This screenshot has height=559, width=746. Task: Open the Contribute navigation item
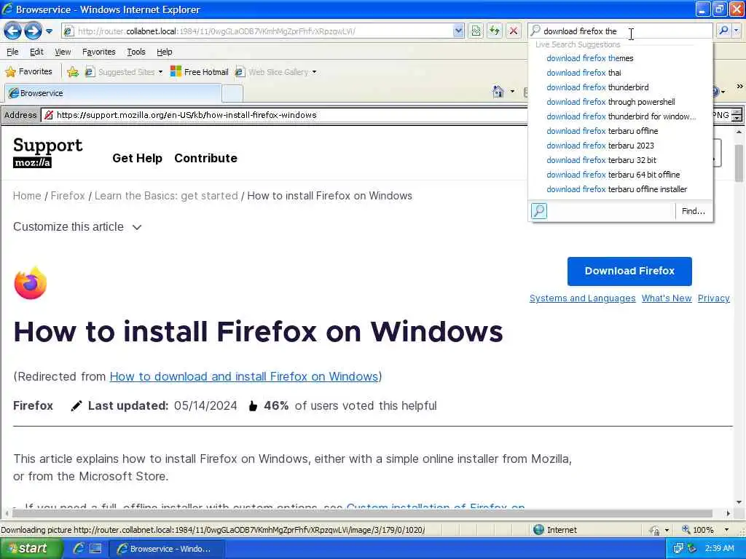tap(205, 158)
